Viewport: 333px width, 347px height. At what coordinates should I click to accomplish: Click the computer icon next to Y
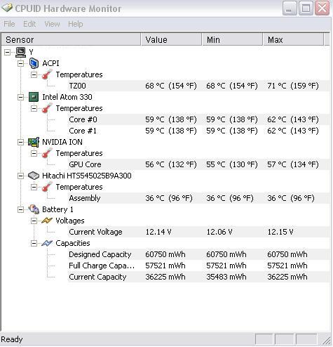(x=20, y=52)
